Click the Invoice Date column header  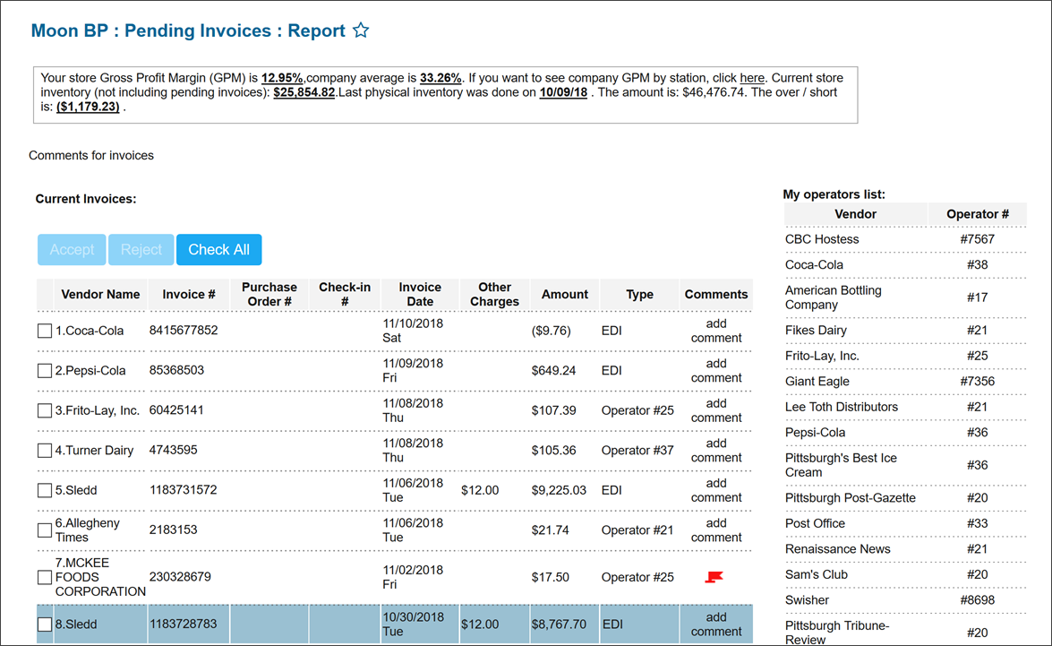420,294
